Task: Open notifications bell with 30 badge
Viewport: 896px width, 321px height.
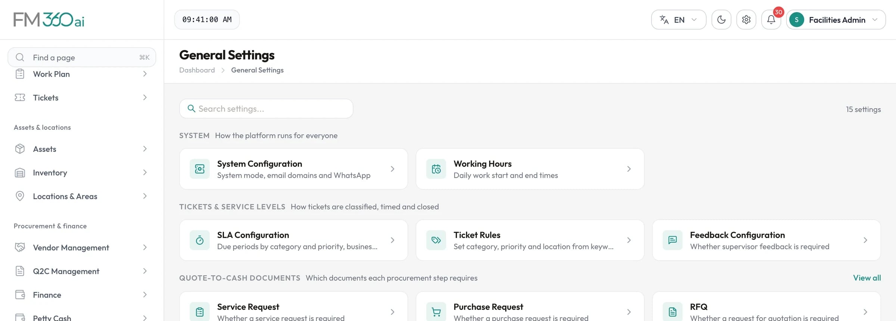Action: click(x=771, y=20)
